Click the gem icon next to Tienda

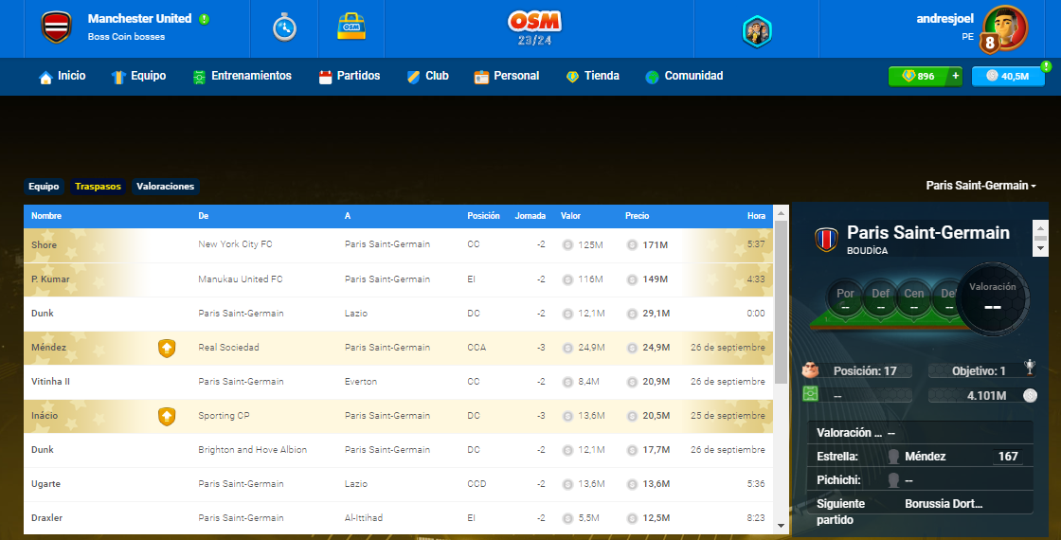[572, 77]
